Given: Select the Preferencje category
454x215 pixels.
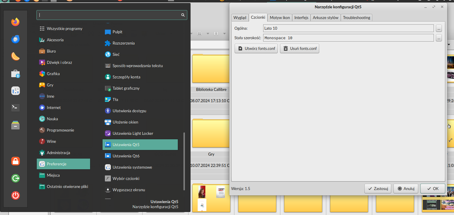Looking at the screenshot, I should (x=63, y=164).
